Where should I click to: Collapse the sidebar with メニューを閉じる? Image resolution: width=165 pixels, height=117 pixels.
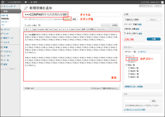(9, 69)
